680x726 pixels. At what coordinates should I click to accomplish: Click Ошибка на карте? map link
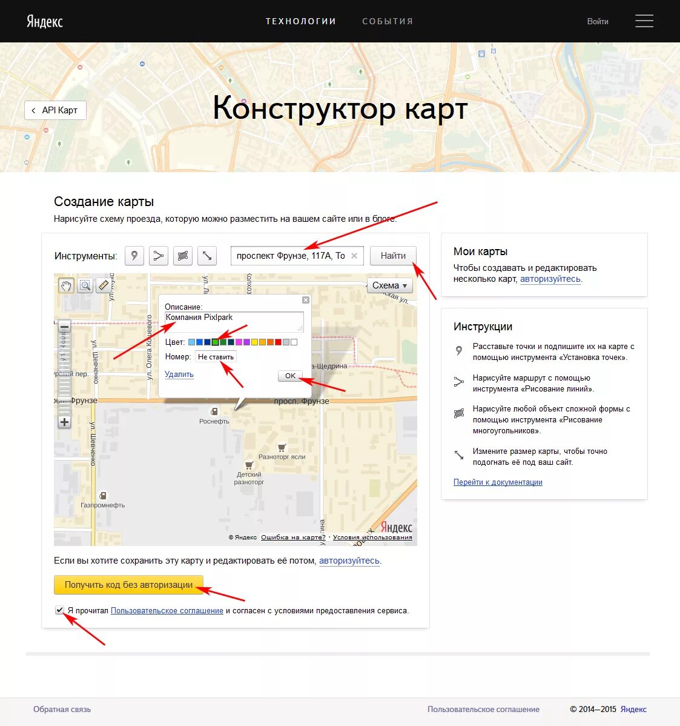293,537
